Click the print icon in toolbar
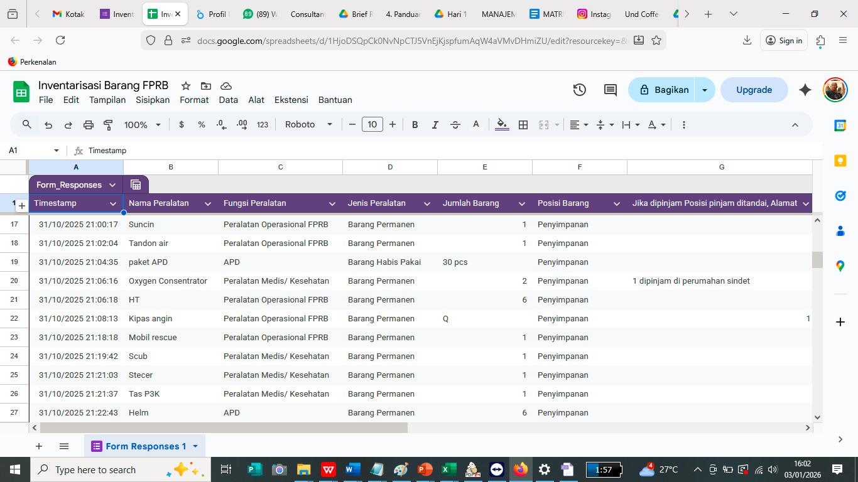The height and width of the screenshot is (482, 858). click(x=89, y=125)
